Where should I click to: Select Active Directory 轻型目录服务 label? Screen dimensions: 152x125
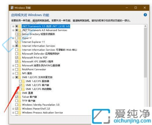pos(39,34)
